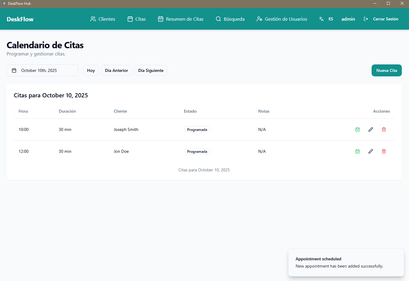Viewport: 409px width, 281px height.
Task: Navigate to Gestión de Usuarios
Action: (282, 19)
